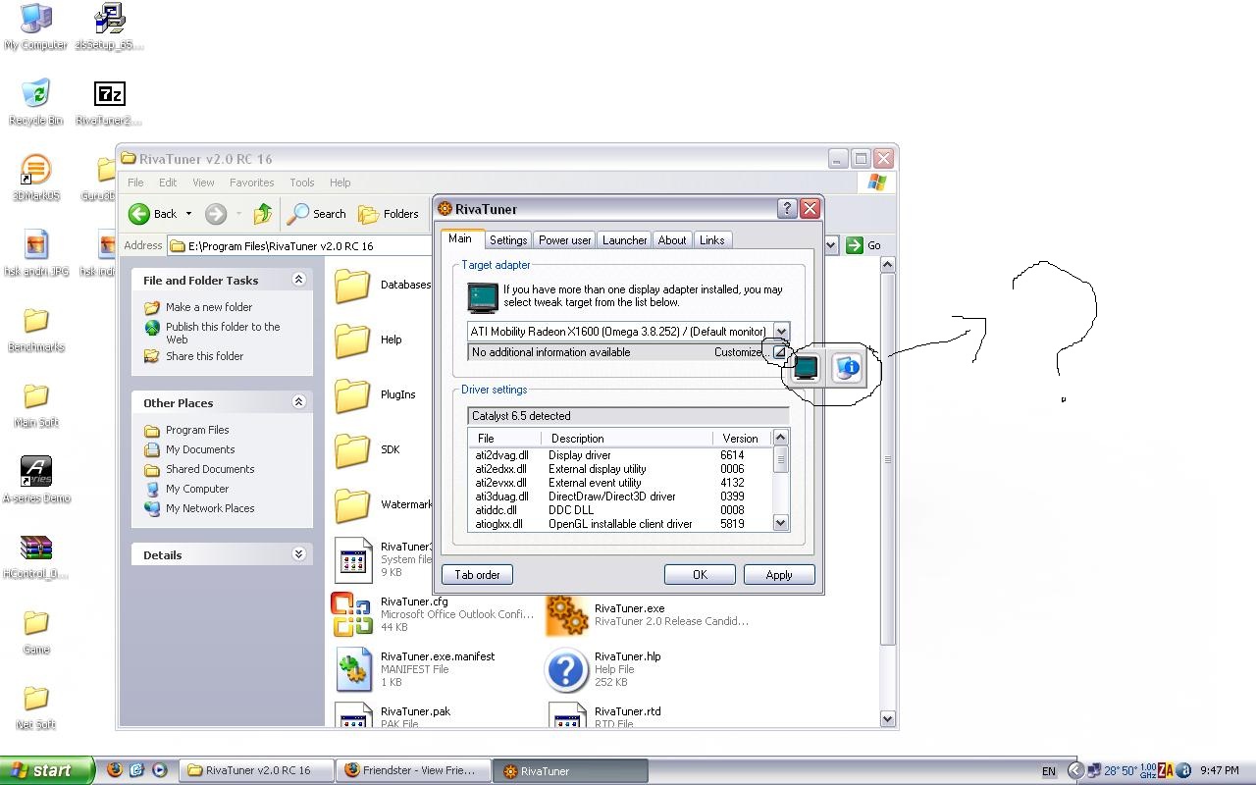The height and width of the screenshot is (785, 1256).
Task: Open the Launcher tab
Action: (625, 240)
